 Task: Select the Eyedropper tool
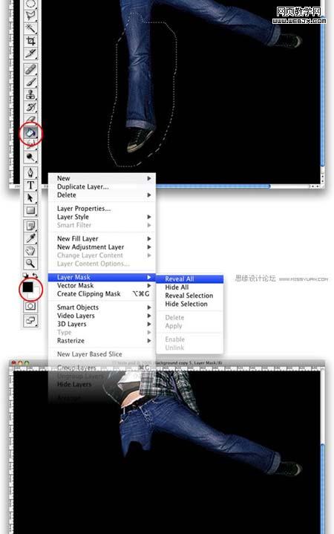pos(30,238)
